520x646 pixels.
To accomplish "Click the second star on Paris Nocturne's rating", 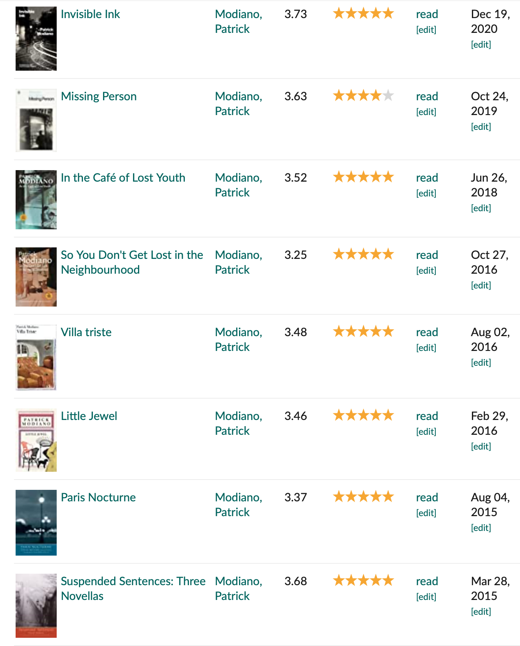I will 351,497.
